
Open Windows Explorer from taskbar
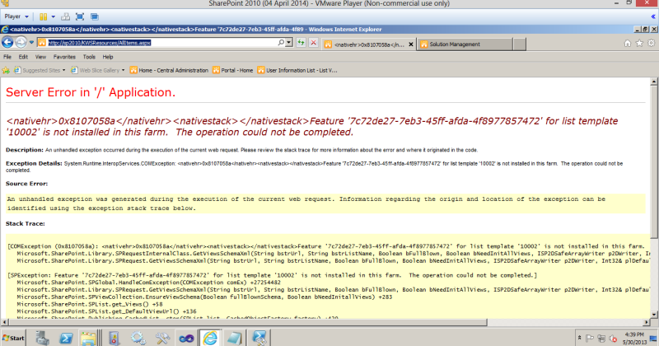89,338
